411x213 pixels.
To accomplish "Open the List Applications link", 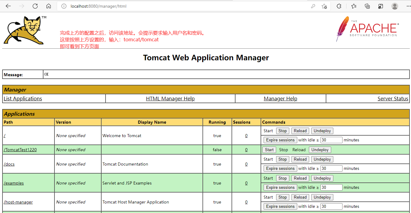I will [x=23, y=99].
